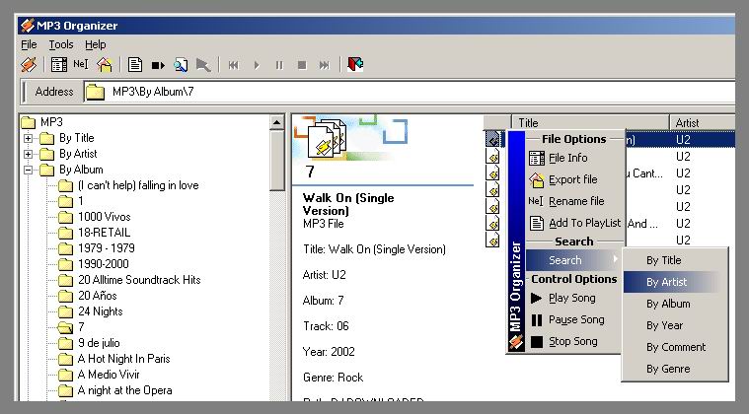Select A night at the Opera folder
The height and width of the screenshot is (414, 749).
point(115,390)
